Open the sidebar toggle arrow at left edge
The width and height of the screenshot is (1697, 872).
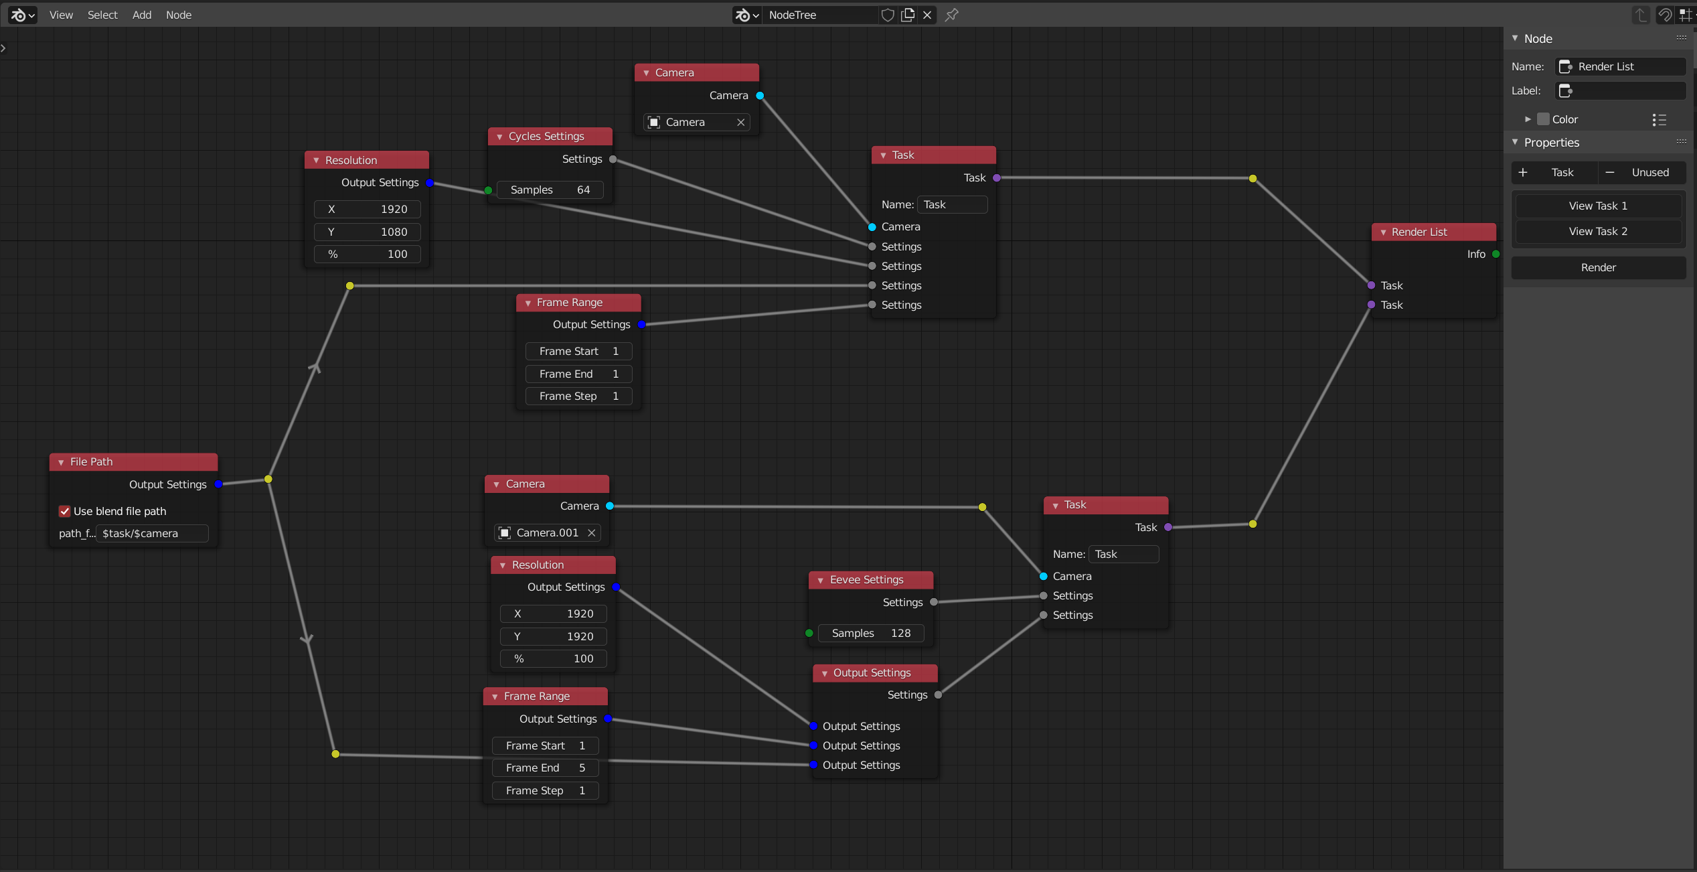tap(3, 48)
